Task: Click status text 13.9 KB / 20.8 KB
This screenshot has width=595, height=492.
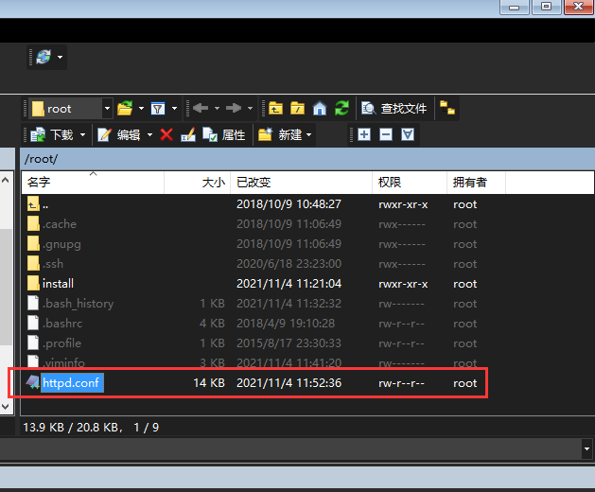Action: pos(71,428)
